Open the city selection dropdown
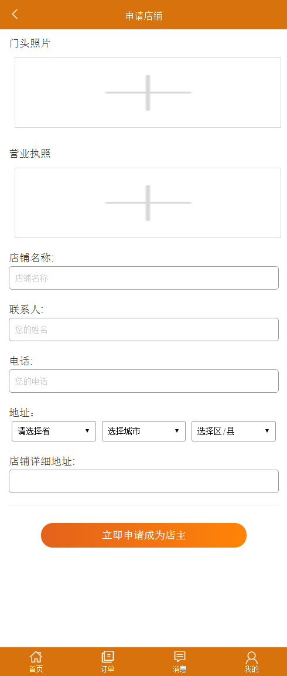 pos(143,431)
